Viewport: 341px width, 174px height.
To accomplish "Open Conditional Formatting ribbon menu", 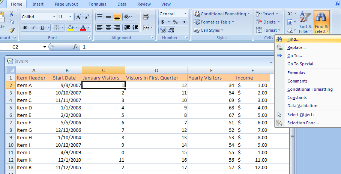I will click(221, 14).
